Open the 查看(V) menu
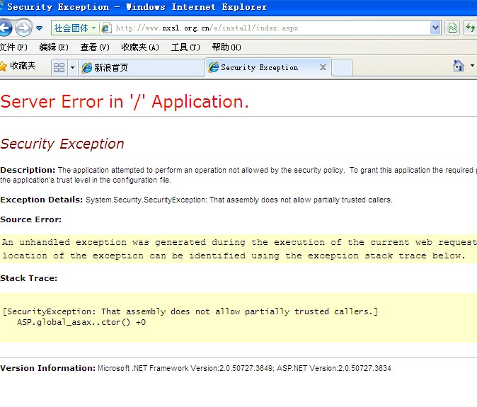Viewport: 477px width, 407px height. (x=94, y=47)
